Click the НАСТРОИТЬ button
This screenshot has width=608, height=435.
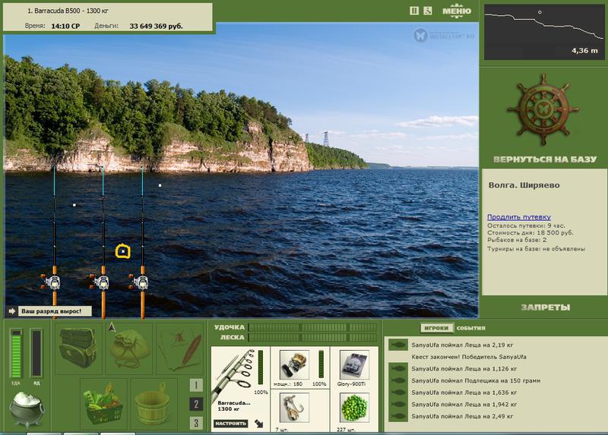pyautogui.click(x=230, y=424)
